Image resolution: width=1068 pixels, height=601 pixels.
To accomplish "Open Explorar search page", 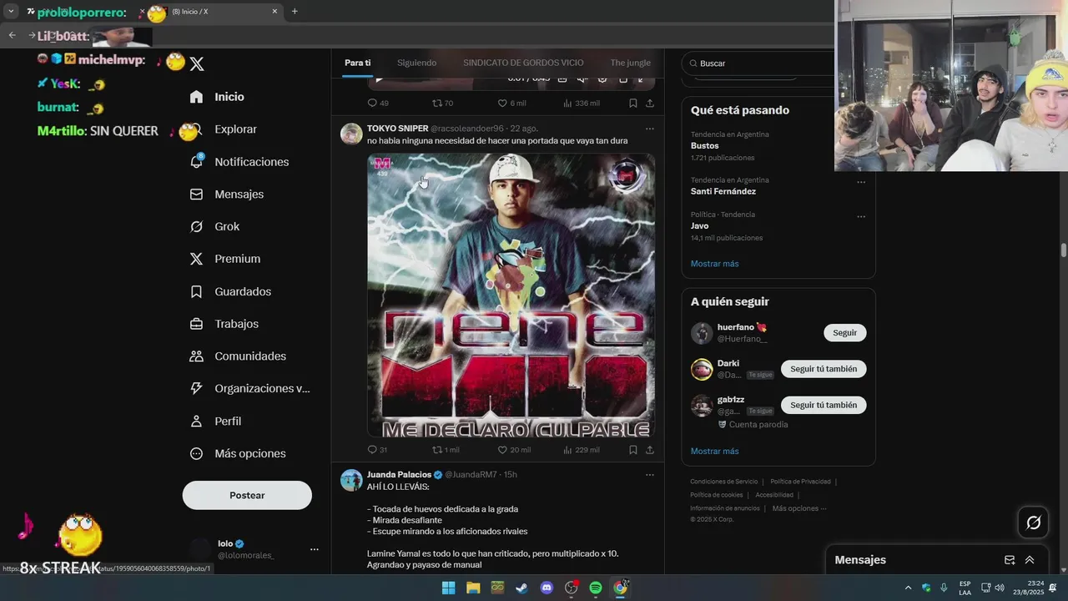I will coord(235,129).
